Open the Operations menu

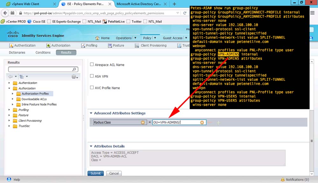(126, 38)
